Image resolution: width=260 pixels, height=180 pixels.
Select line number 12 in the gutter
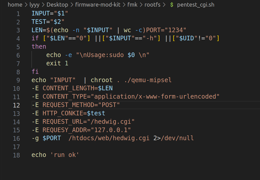(16, 105)
